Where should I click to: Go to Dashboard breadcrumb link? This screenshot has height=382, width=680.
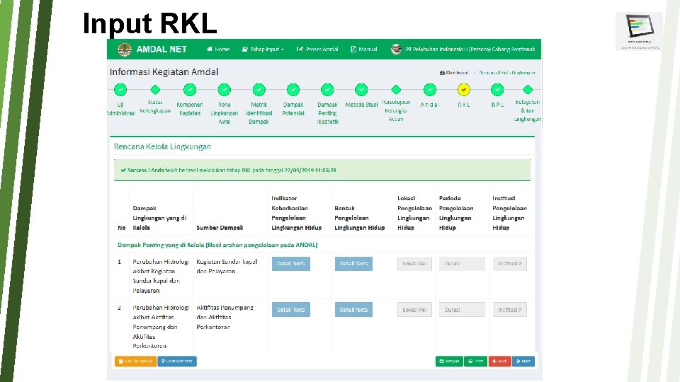pos(454,73)
